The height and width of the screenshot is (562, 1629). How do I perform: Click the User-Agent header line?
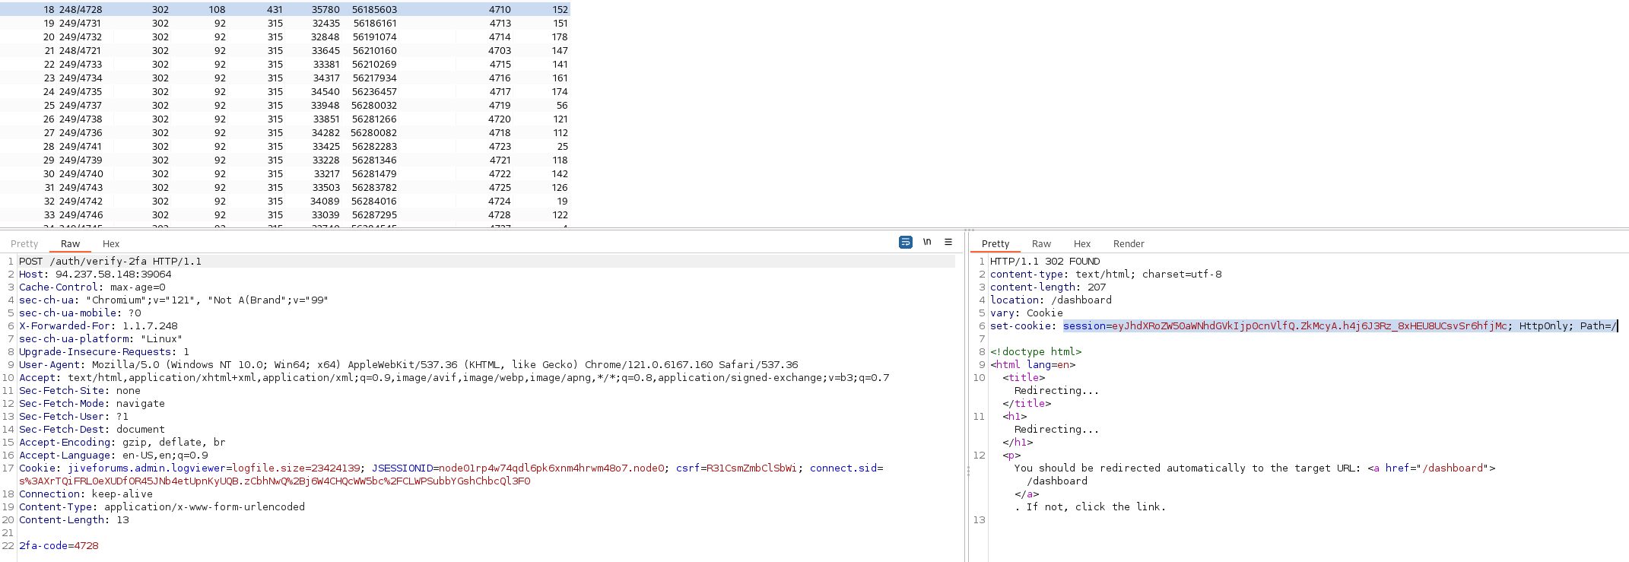(408, 364)
